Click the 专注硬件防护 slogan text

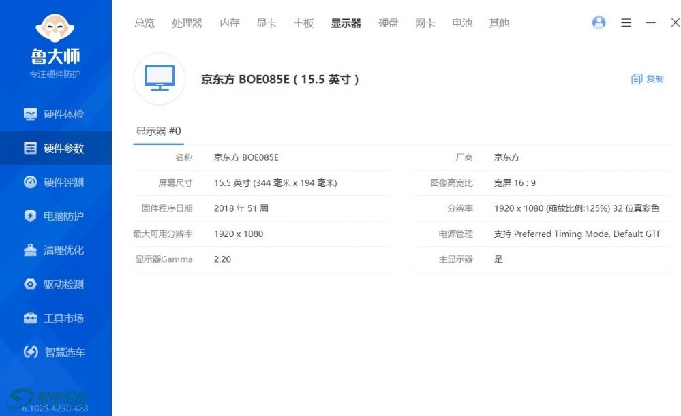click(x=55, y=74)
